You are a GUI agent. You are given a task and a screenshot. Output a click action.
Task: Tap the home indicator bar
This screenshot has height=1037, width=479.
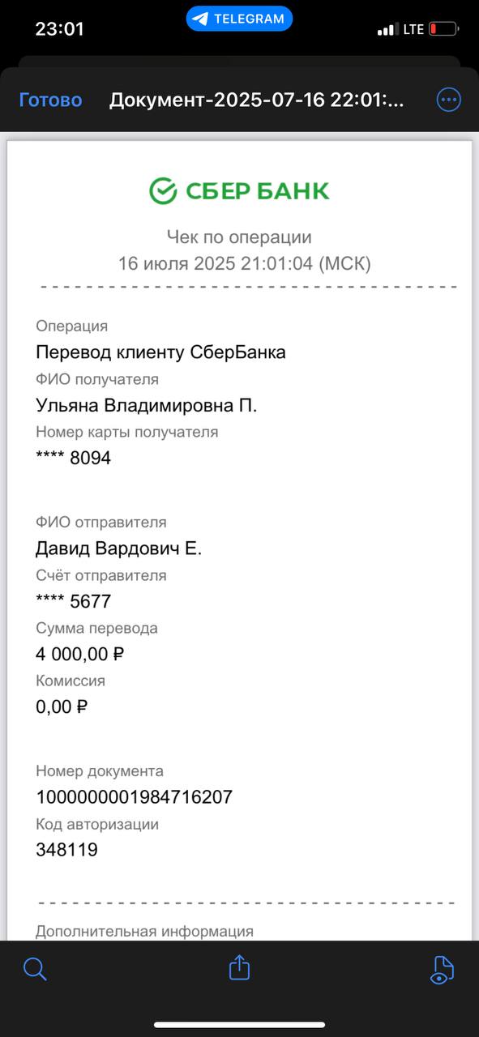(239, 1025)
